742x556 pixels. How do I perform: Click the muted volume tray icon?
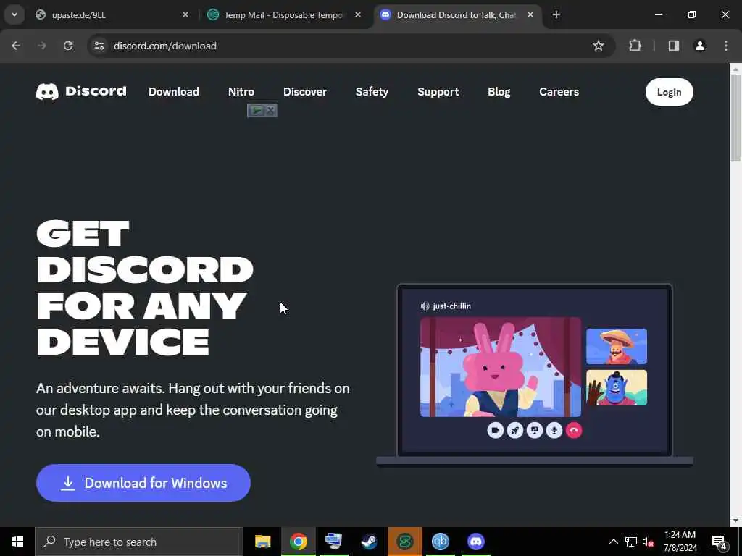pos(648,542)
